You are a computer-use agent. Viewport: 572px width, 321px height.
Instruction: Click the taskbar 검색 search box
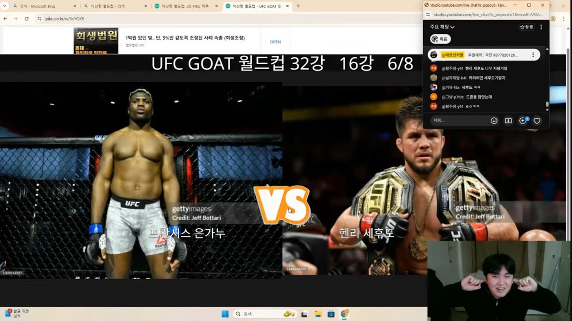tap(265, 314)
